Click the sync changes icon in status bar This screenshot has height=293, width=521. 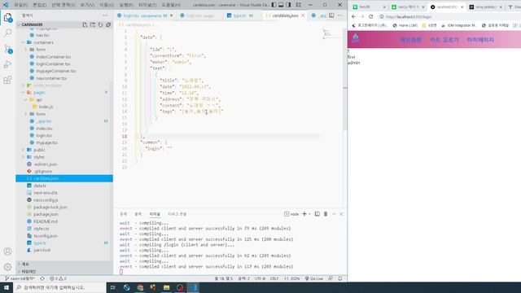click(42, 278)
